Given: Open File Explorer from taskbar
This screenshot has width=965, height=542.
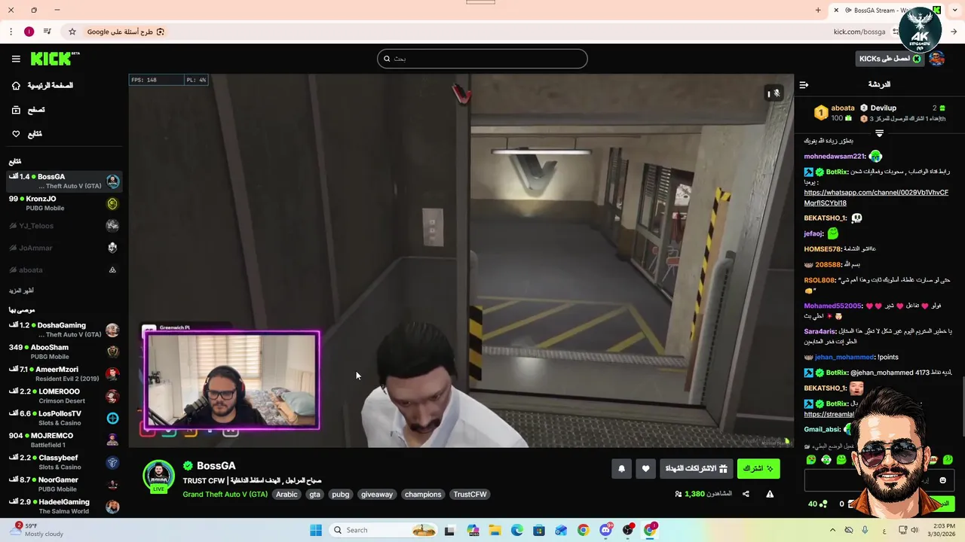Looking at the screenshot, I should [x=495, y=530].
